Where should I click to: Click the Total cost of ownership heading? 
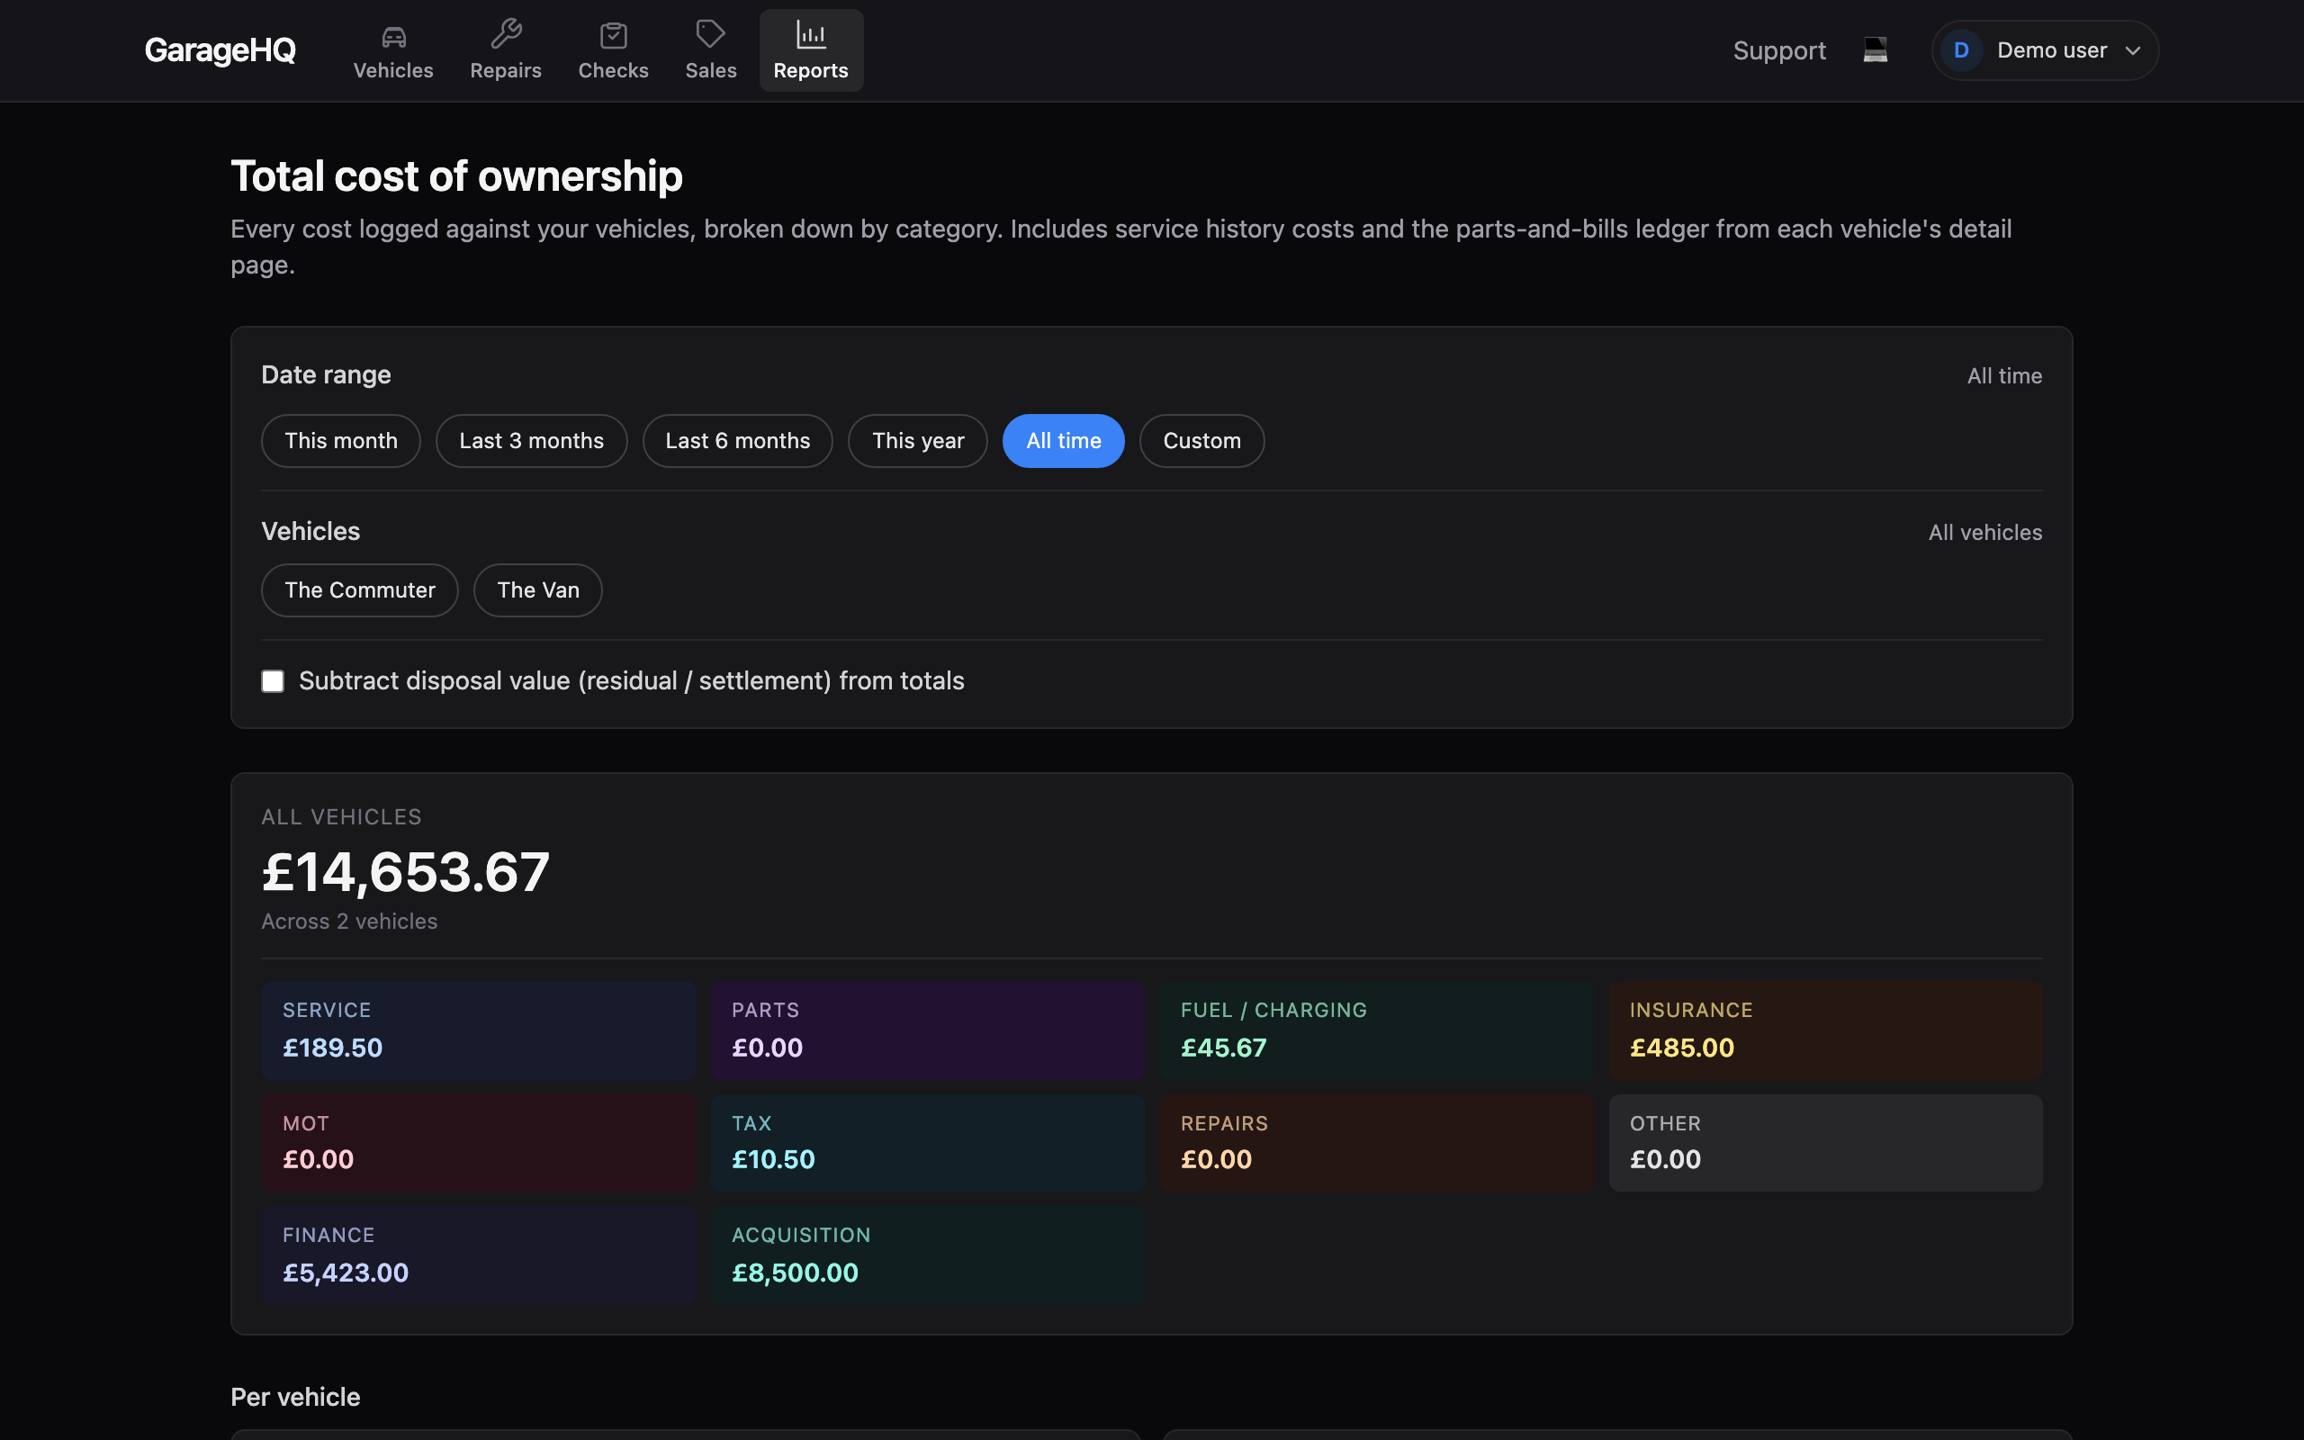point(456,176)
